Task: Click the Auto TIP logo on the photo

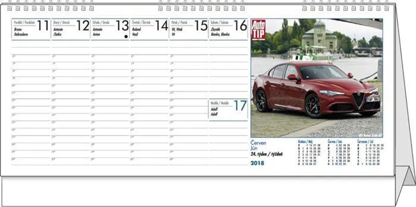Action: click(x=258, y=30)
